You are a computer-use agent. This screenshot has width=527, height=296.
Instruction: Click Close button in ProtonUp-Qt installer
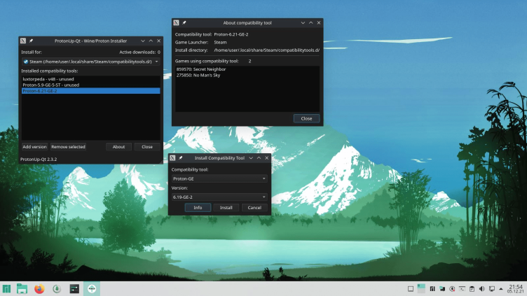[x=147, y=147]
